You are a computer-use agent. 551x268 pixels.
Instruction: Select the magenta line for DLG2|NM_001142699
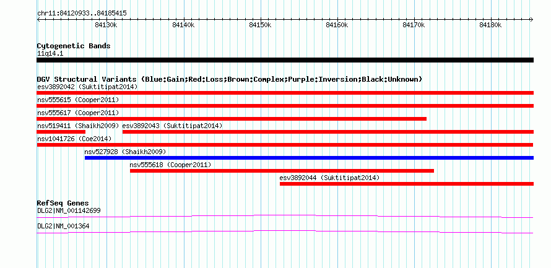(285, 217)
